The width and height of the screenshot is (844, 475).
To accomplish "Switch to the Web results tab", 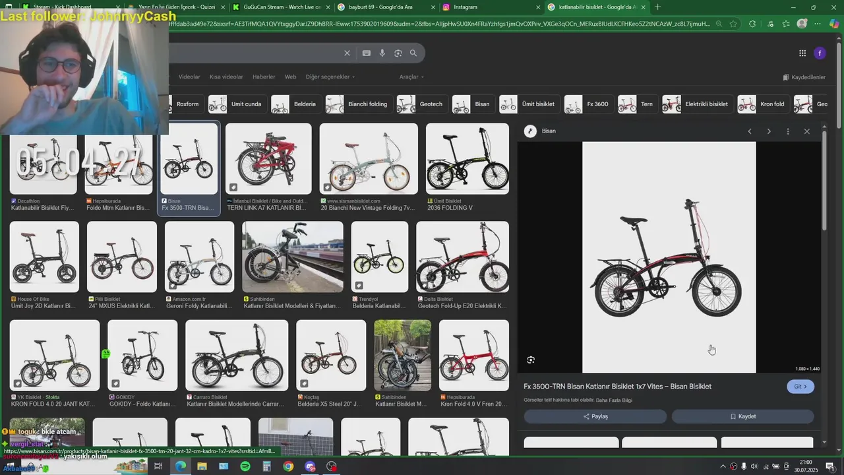I will pos(290,77).
